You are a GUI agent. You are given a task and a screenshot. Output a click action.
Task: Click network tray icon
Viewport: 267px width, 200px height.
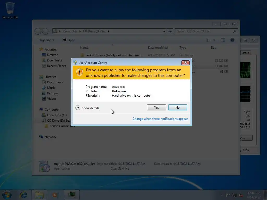234,195
